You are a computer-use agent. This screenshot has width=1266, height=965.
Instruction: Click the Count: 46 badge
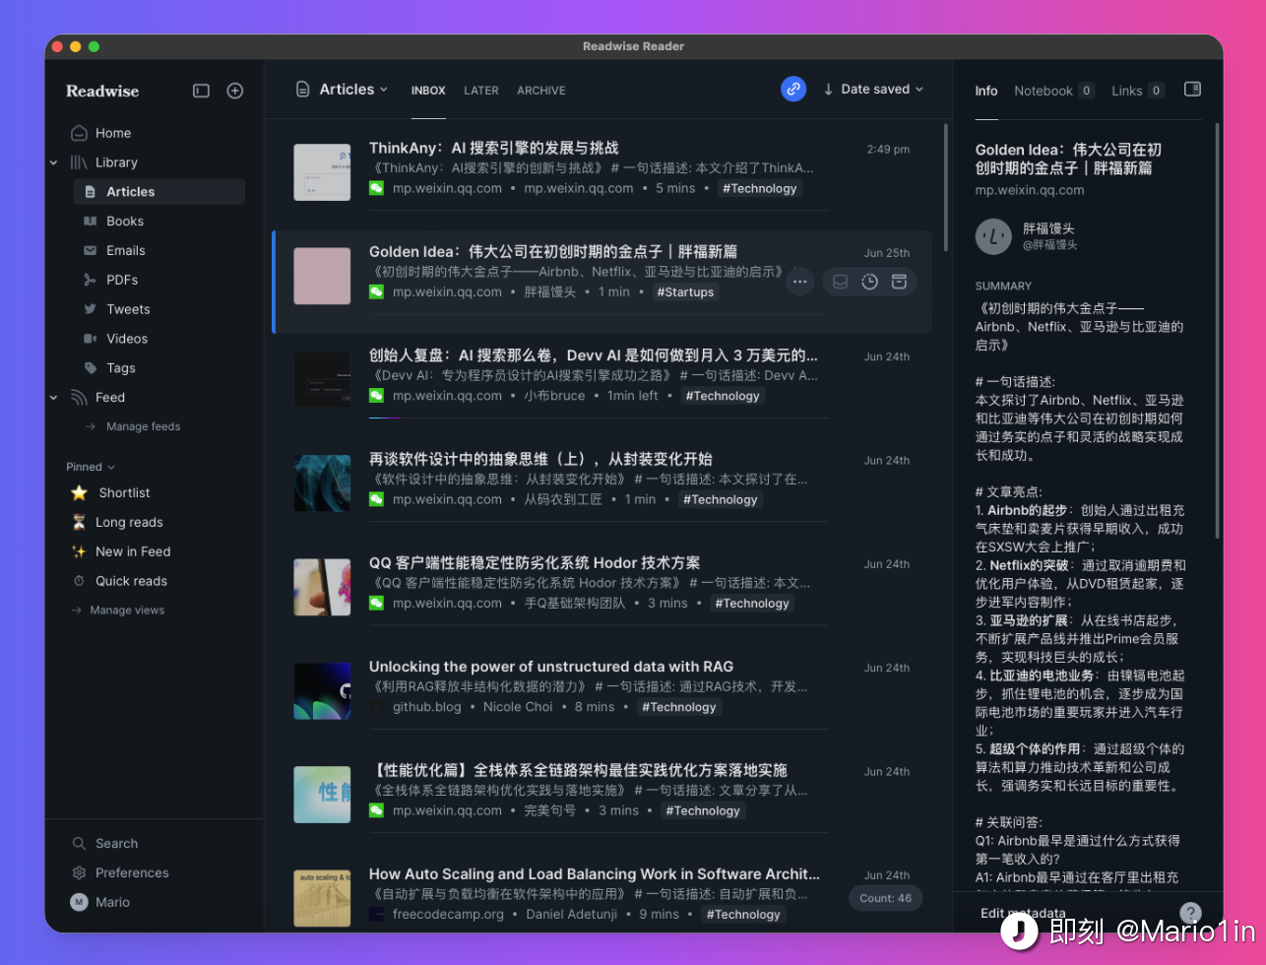pos(885,898)
